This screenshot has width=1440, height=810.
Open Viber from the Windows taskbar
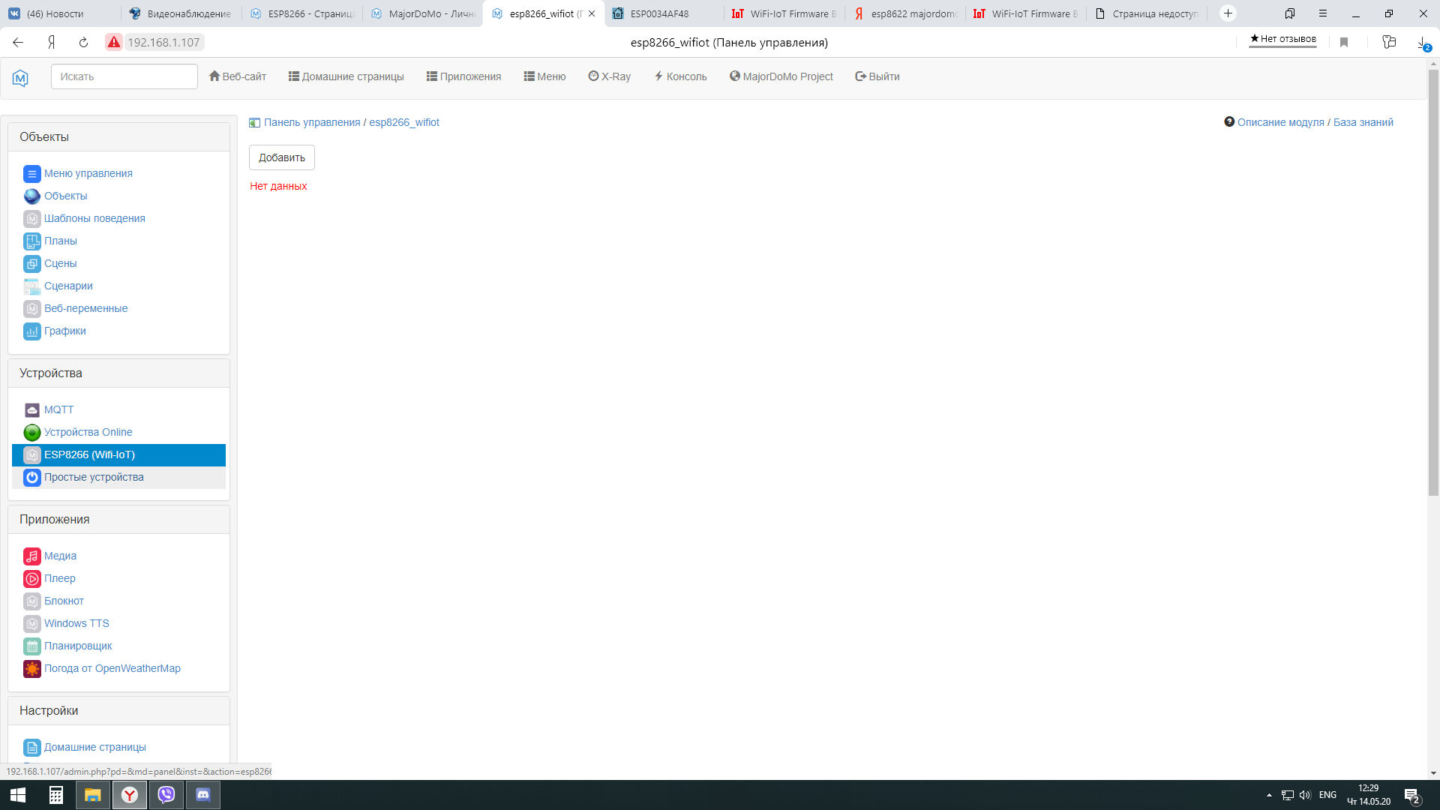click(166, 795)
